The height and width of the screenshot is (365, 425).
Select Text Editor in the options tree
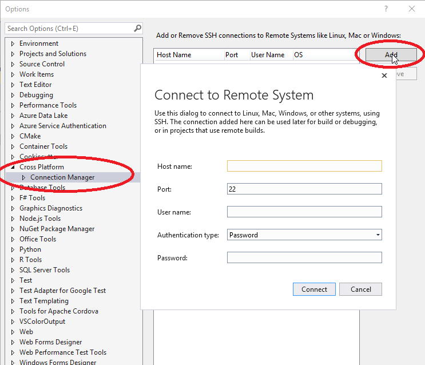pyautogui.click(x=35, y=85)
